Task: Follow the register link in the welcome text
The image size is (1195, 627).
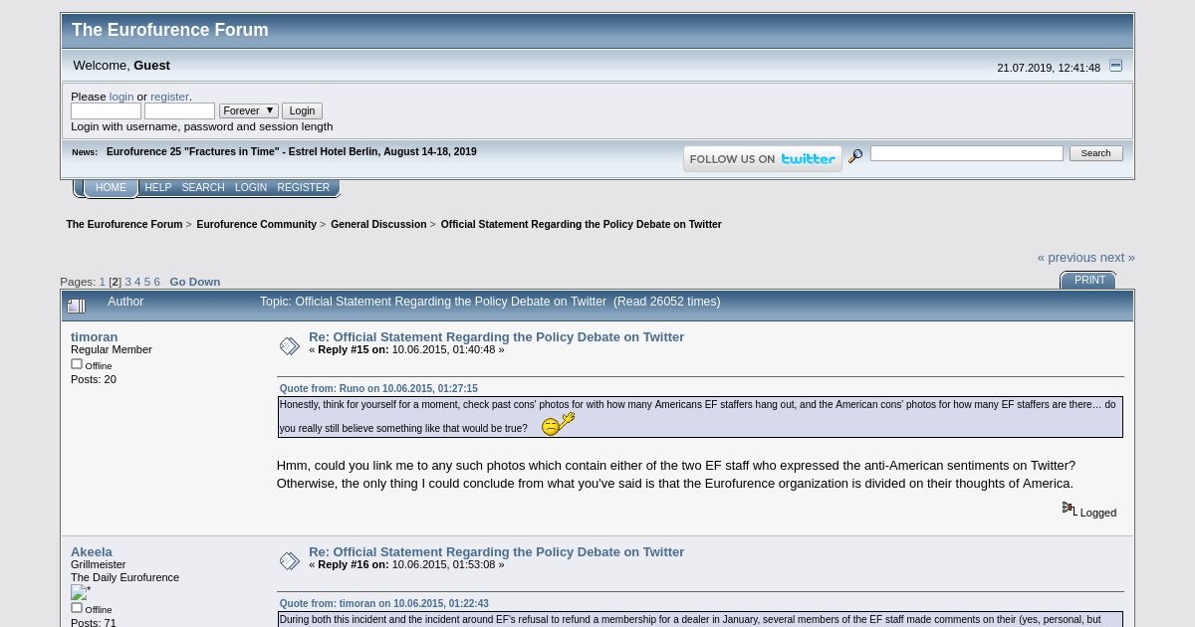Action: click(x=169, y=97)
